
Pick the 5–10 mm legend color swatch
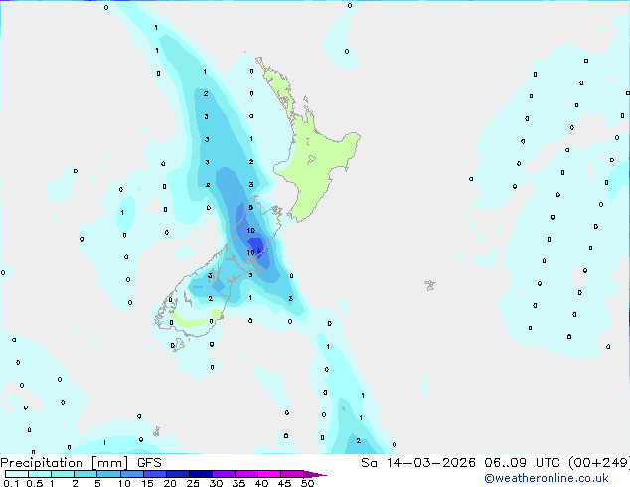point(109,474)
